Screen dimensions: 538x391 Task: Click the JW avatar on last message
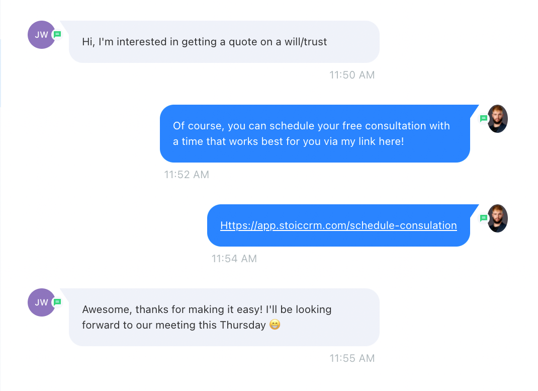(42, 302)
